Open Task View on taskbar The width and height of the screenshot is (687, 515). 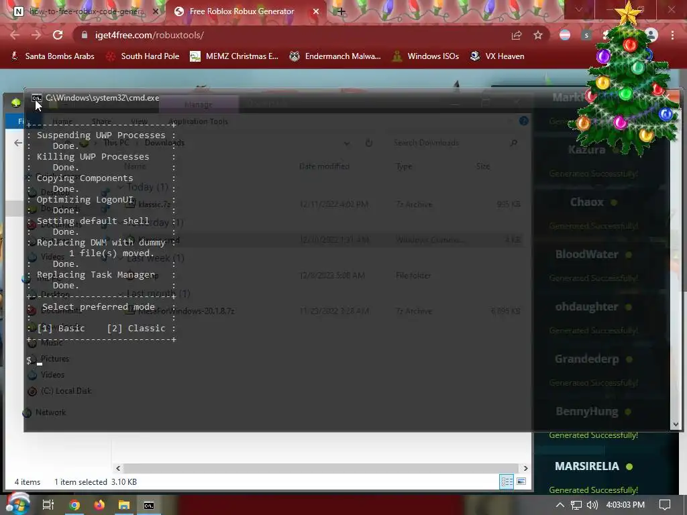[48, 505]
